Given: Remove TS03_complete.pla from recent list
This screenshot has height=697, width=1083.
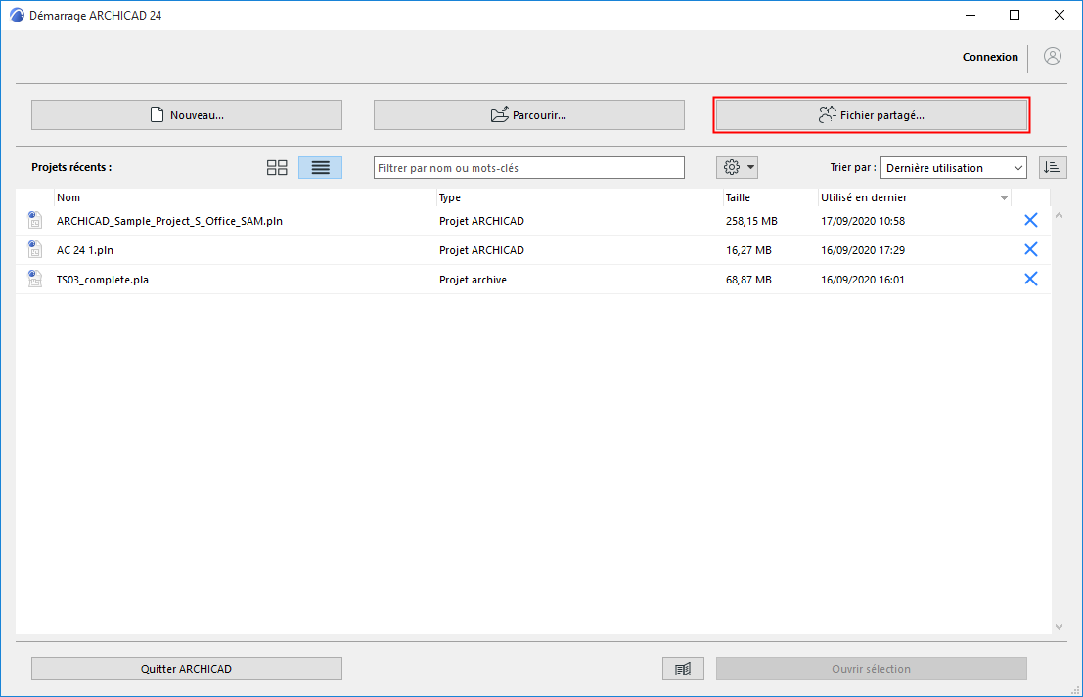Looking at the screenshot, I should click(1030, 279).
